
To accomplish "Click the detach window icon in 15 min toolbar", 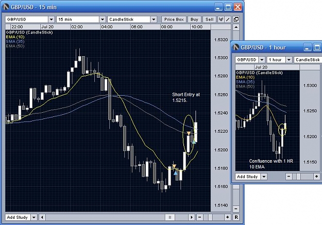I will tap(236, 19).
